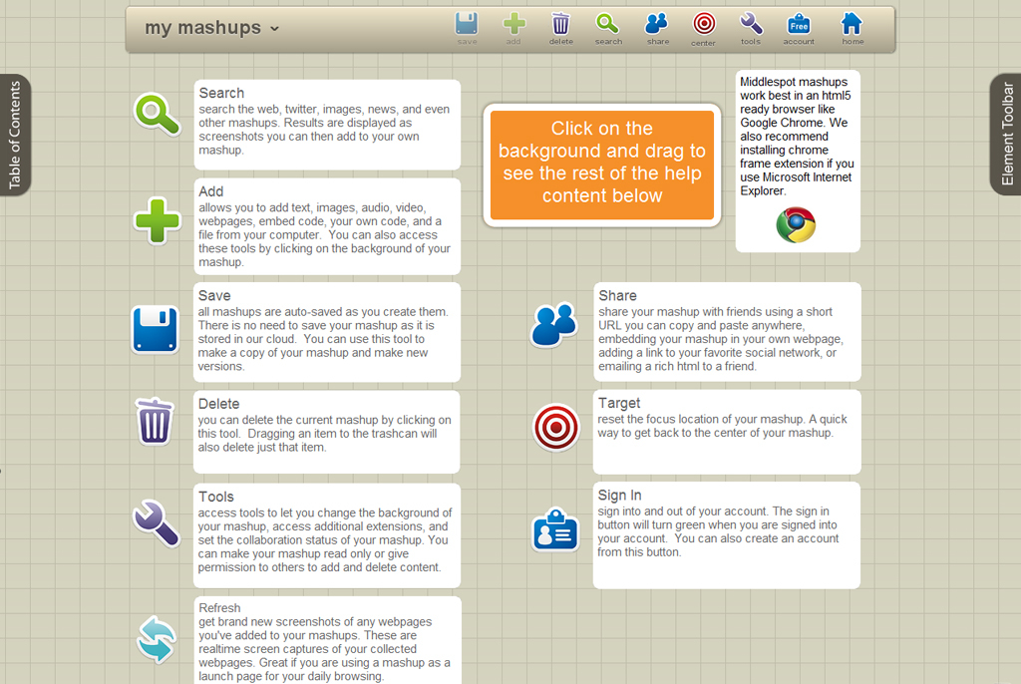Viewport: 1021px width, 684px height.
Task: Open search from the top toolbar
Action: click(607, 25)
